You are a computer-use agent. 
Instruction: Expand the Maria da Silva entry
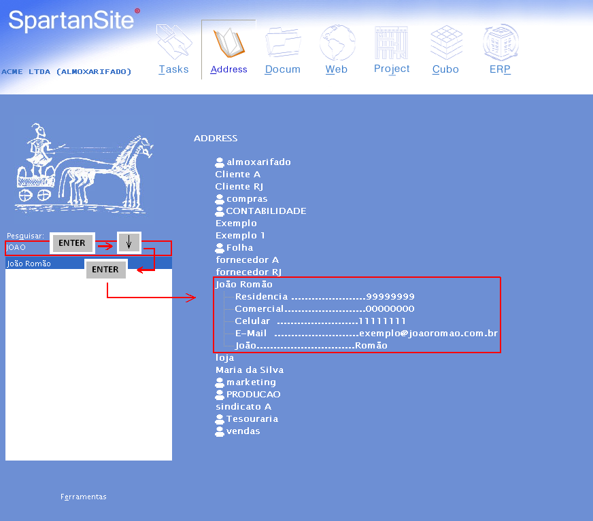click(249, 370)
